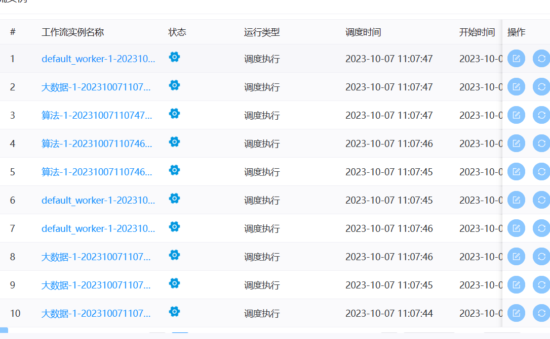The image size is (550, 339).
Task: Open the 算法 instance link in row 4
Action: tap(95, 143)
